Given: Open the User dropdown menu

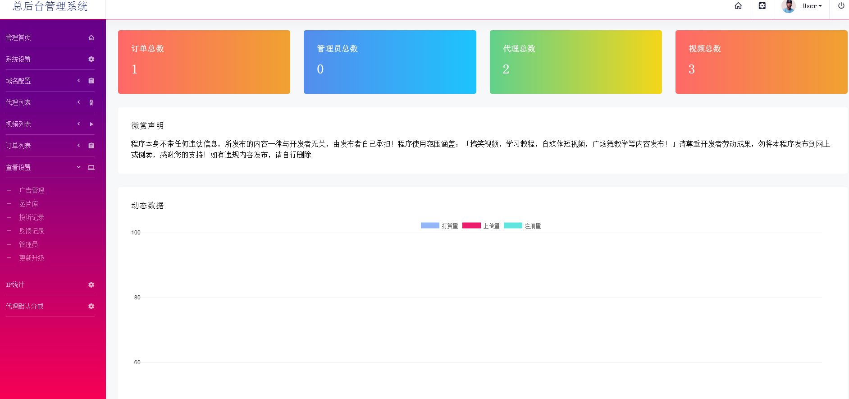Looking at the screenshot, I should [812, 6].
